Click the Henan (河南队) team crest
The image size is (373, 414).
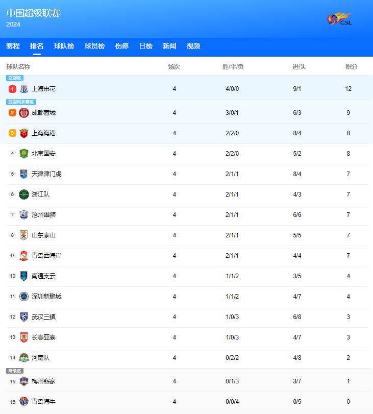pyautogui.click(x=24, y=358)
